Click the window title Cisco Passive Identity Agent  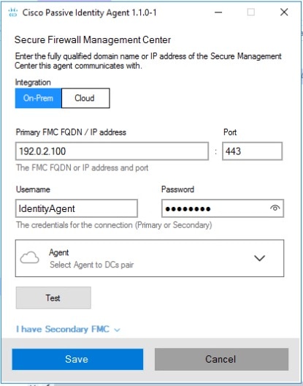click(x=90, y=12)
